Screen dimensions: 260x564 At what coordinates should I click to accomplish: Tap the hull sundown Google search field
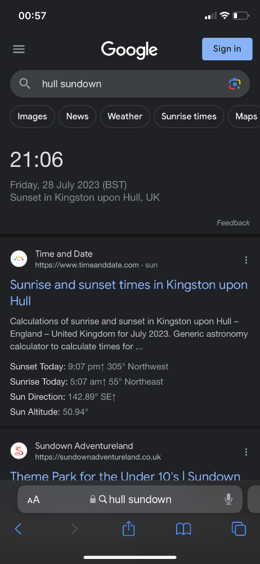coord(130,84)
